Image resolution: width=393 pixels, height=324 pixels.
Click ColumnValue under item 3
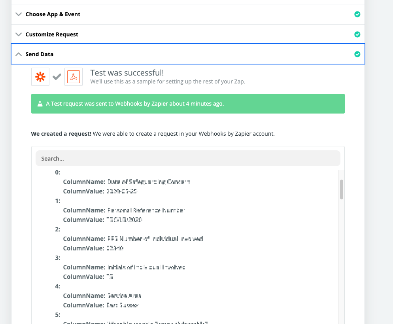[84, 277]
